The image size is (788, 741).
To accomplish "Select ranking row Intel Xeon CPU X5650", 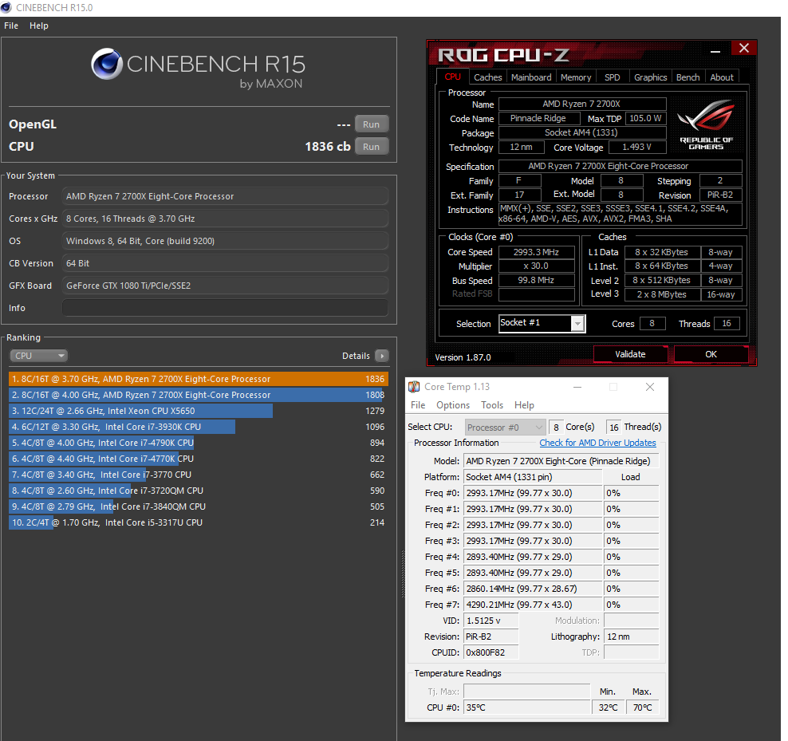I will click(199, 411).
